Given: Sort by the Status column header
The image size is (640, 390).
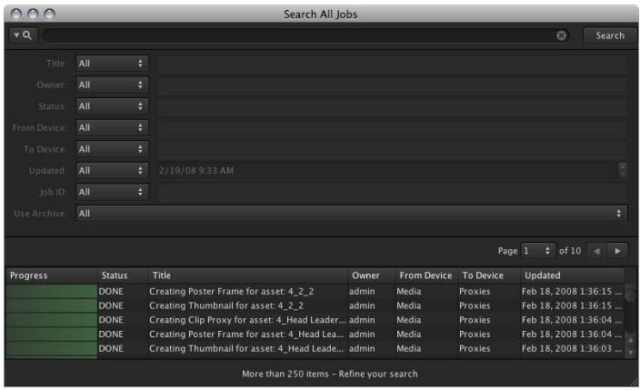Looking at the screenshot, I should (x=123, y=275).
